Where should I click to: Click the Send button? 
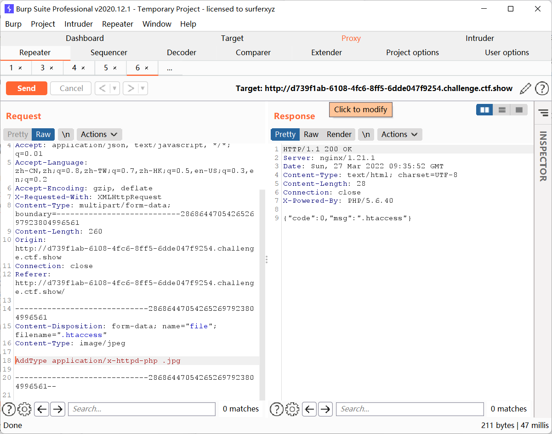[x=27, y=88]
